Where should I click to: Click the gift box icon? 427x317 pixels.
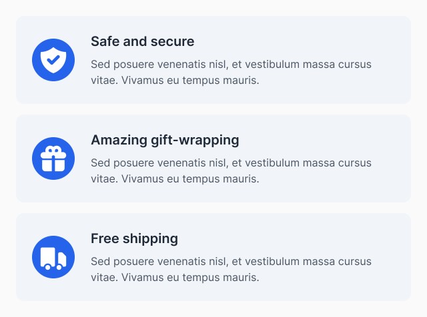(x=53, y=158)
